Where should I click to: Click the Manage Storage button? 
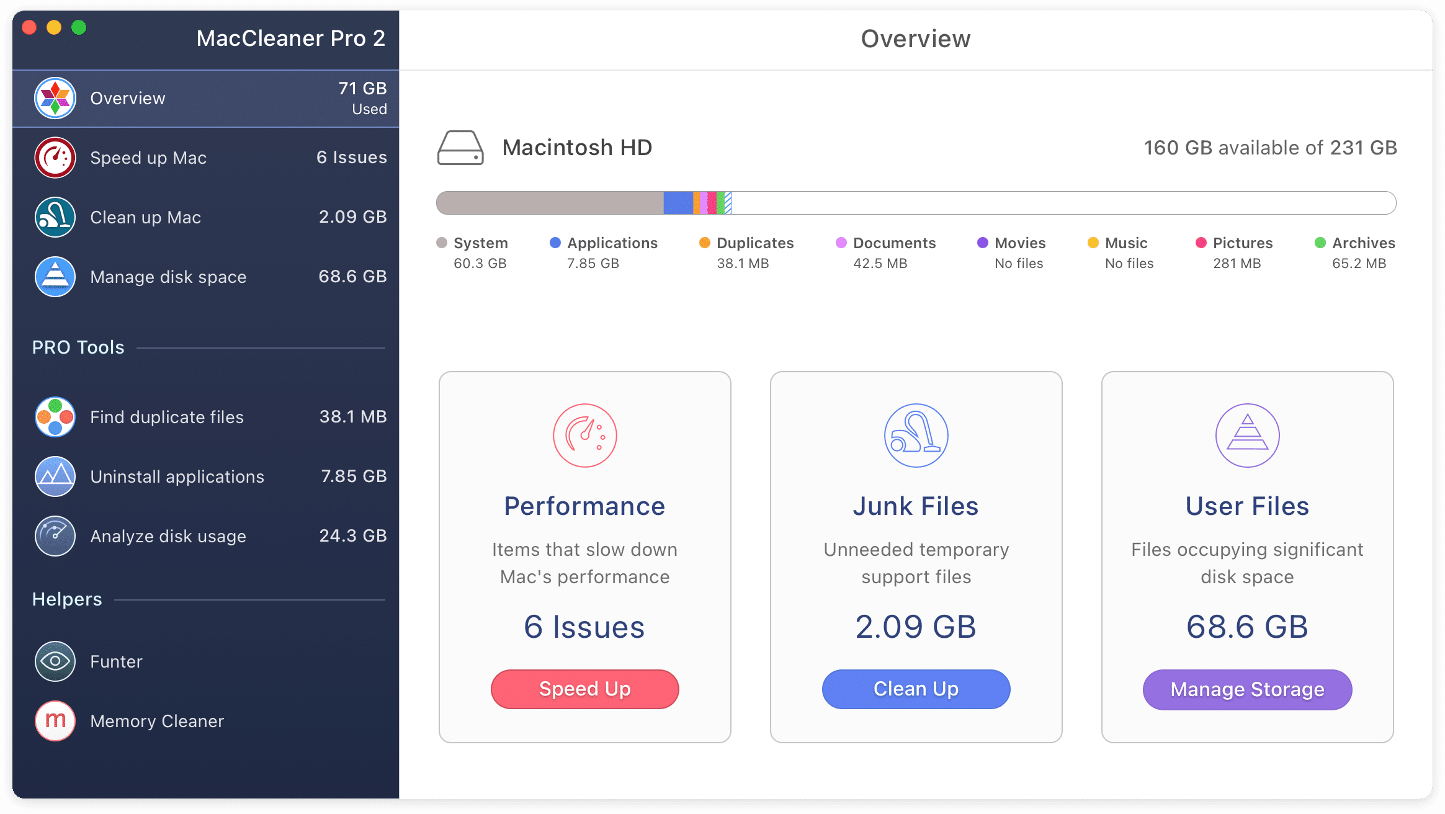point(1246,689)
